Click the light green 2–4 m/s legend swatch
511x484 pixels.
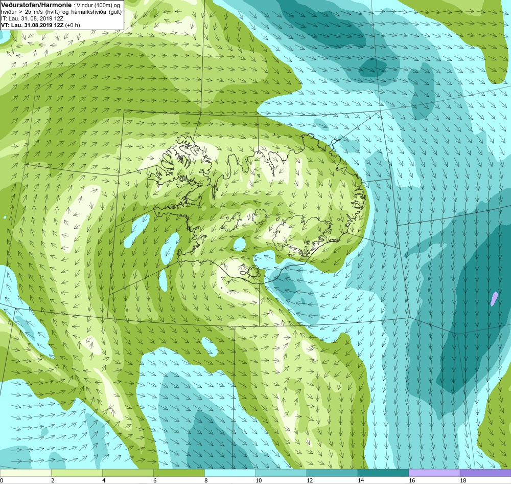77,473
